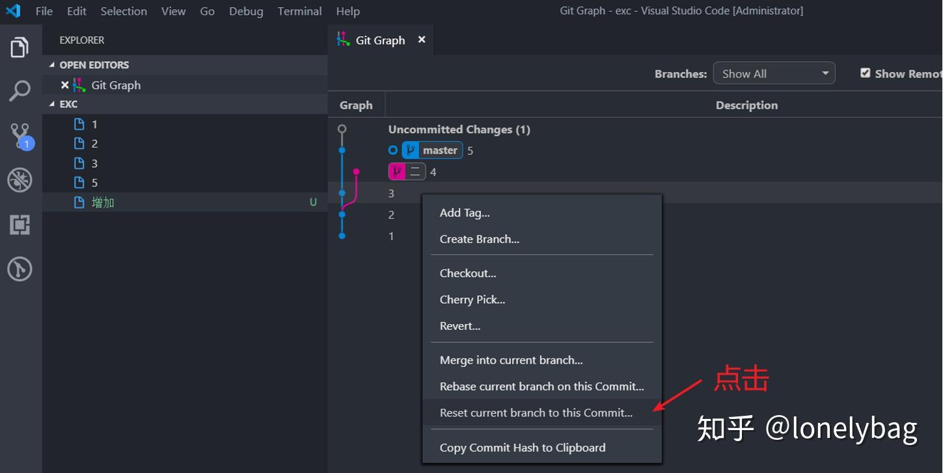The image size is (943, 473).
Task: Select Git Graph in Open Editors
Action: [x=185, y=85]
